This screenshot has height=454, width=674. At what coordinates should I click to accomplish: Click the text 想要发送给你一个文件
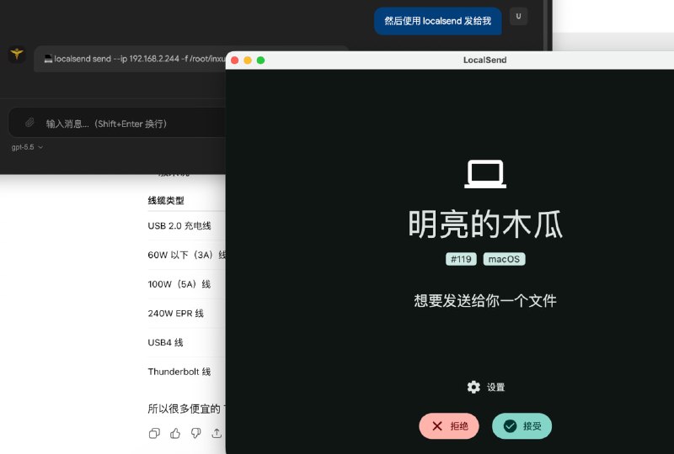pyautogui.click(x=485, y=301)
